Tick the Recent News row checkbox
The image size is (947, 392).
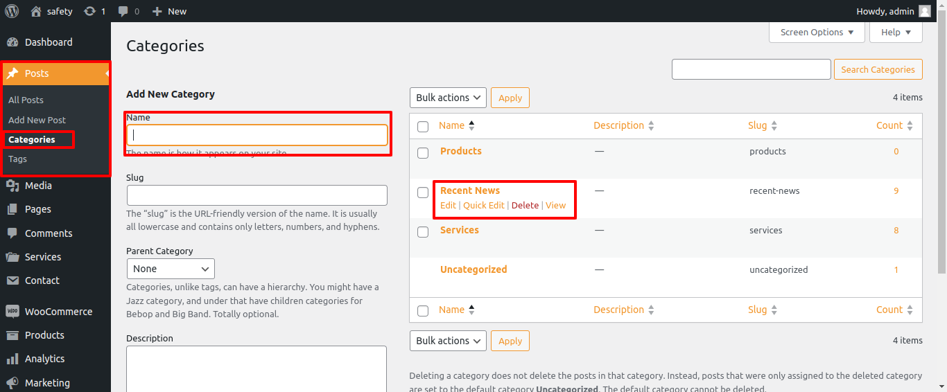(423, 193)
